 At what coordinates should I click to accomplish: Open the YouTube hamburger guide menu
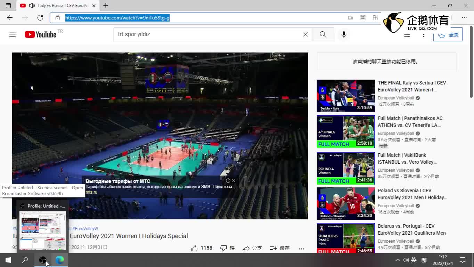[13, 34]
